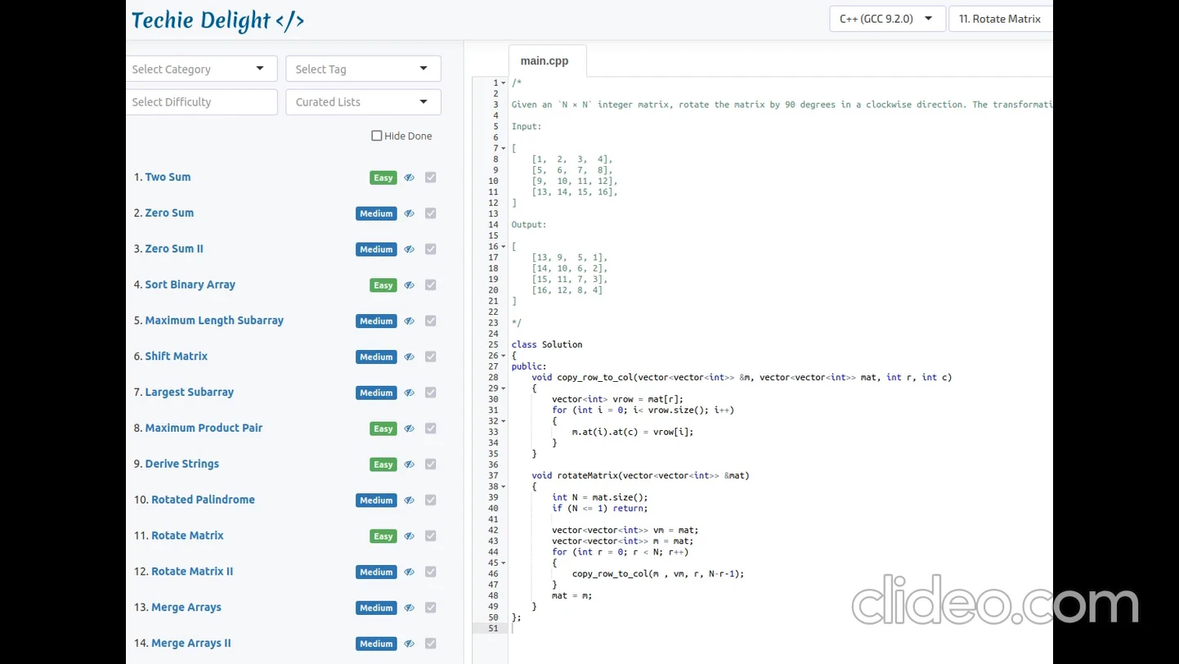Open the Merge Arrays problem
This screenshot has height=664, width=1179.
186,608
